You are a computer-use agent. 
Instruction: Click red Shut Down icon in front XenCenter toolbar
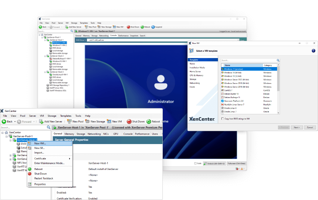coord(129,121)
